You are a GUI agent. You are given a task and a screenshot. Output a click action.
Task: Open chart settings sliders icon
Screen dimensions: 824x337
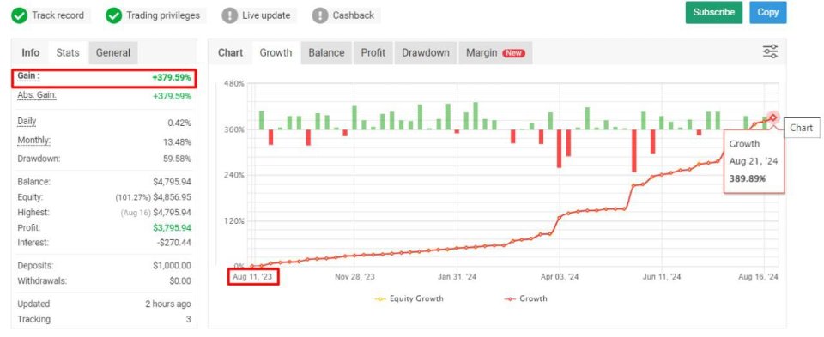(771, 51)
